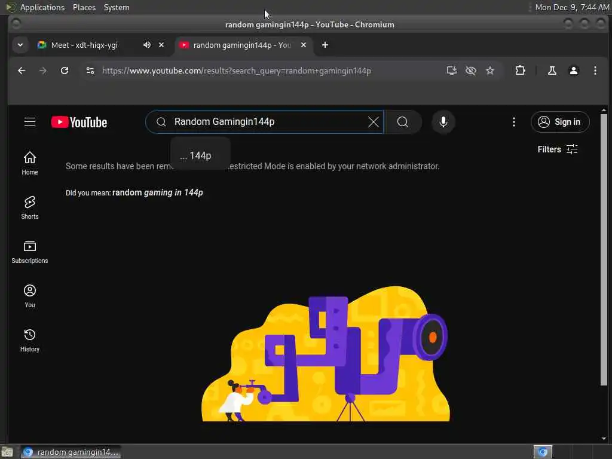Click the install app icon in address bar
Image resolution: width=612 pixels, height=459 pixels.
click(x=452, y=71)
